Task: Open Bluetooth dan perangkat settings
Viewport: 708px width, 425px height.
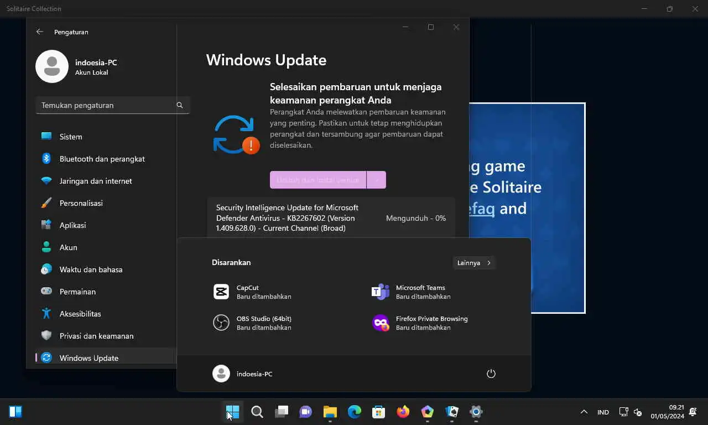Action: point(106,159)
